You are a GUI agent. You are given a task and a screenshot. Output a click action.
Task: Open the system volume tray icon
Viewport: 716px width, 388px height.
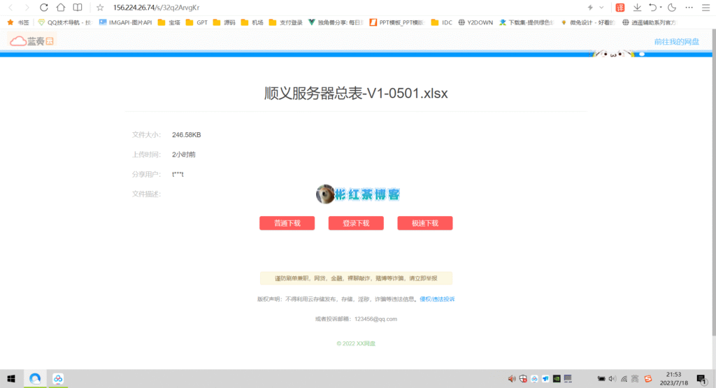click(x=613, y=378)
